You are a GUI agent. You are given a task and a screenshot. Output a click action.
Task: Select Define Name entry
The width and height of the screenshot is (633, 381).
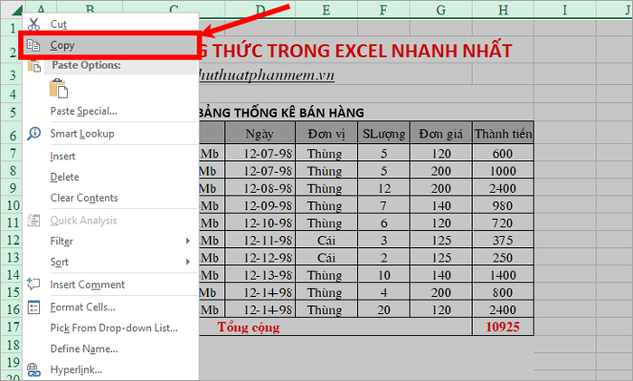(110, 348)
